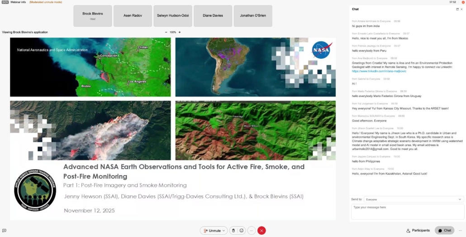
Task: Close the Chat panel
Action: tap(461, 9)
